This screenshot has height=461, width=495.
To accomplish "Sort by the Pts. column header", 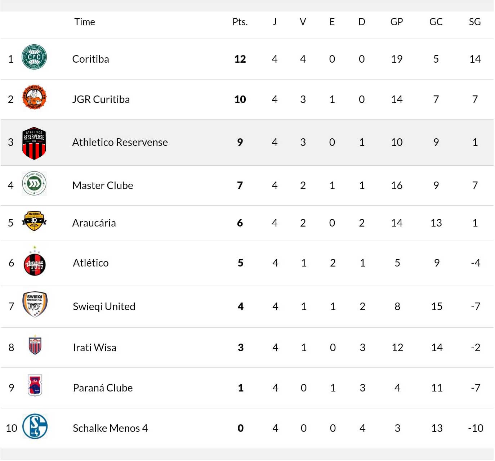I will (x=240, y=22).
